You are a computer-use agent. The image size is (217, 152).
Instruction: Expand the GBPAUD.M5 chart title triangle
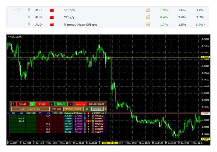point(9,37)
